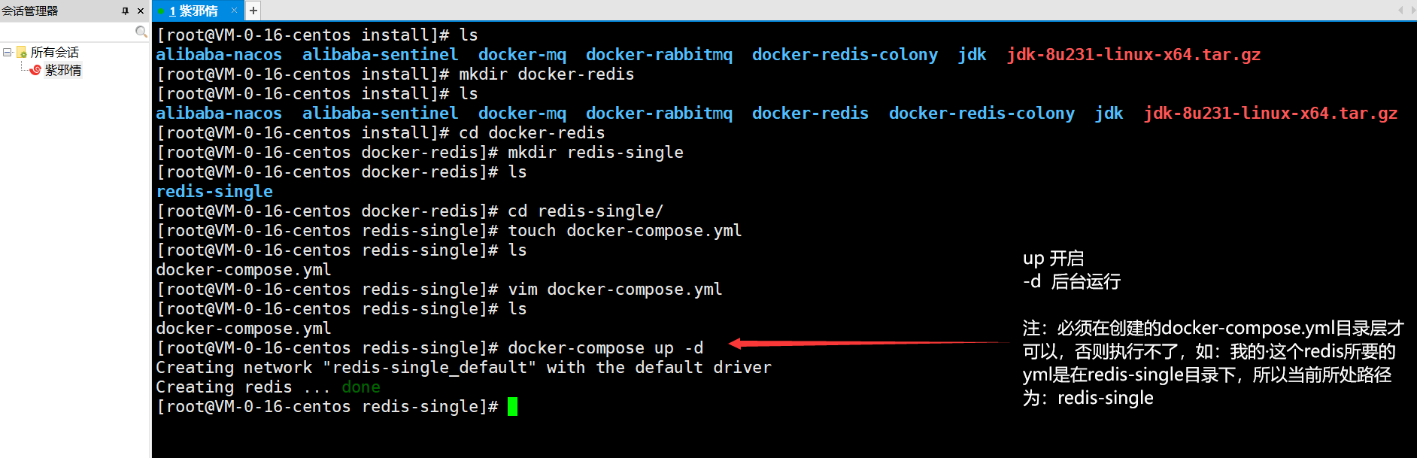The height and width of the screenshot is (458, 1417).
Task: Close the 会话管理器 session manager panel
Action: pos(141,11)
